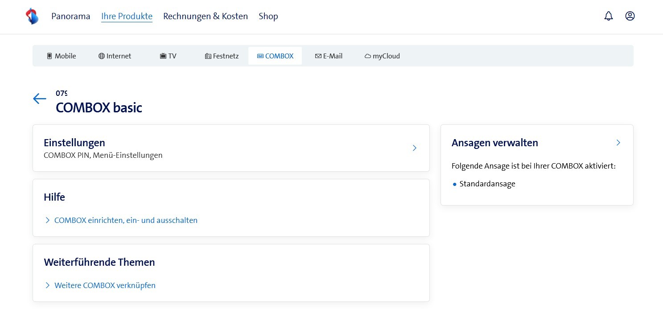Select the COMBOX tab

tap(275, 56)
